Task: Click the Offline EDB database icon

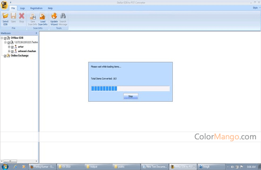Action: [8, 38]
